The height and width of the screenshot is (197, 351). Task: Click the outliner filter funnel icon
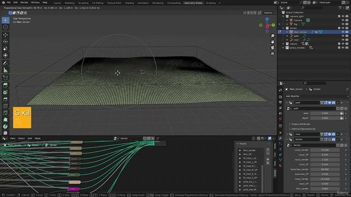(340, 8)
